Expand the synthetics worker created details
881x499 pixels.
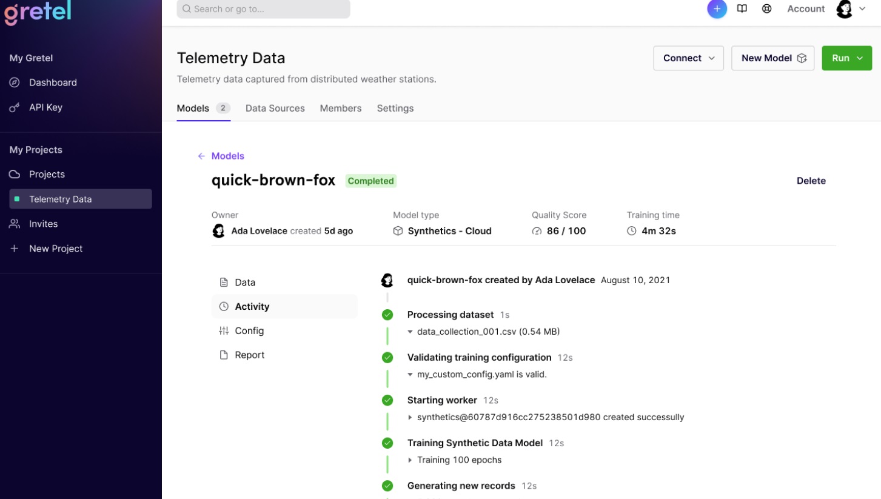pos(410,417)
